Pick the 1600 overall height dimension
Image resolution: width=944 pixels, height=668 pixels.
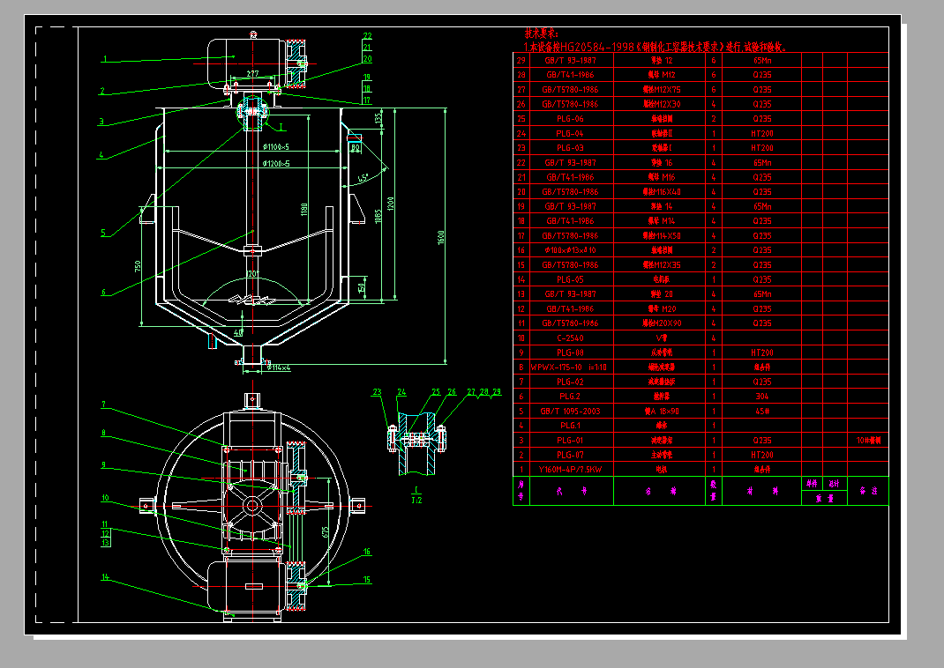[x=441, y=237]
